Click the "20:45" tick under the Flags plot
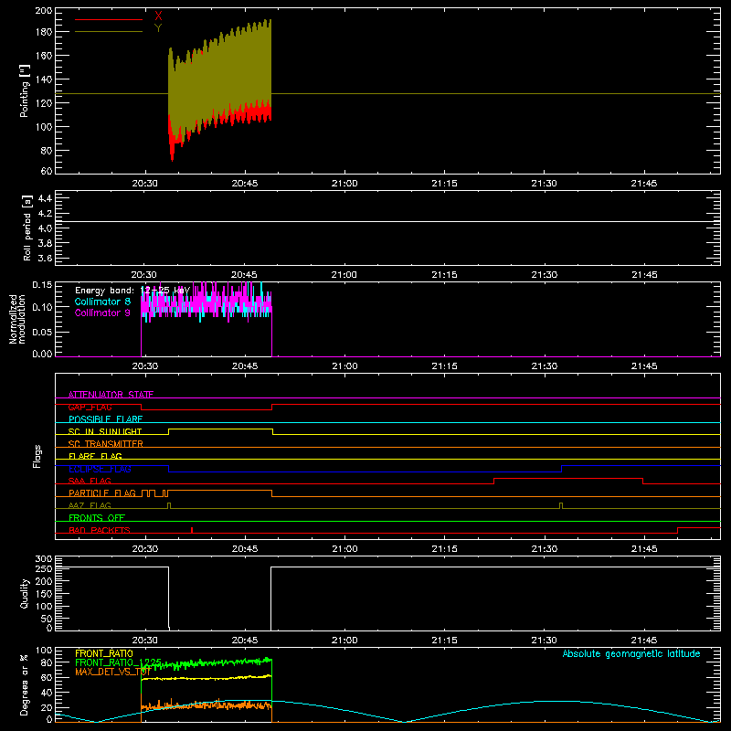Image resolution: width=731 pixels, height=731 pixels. click(245, 549)
